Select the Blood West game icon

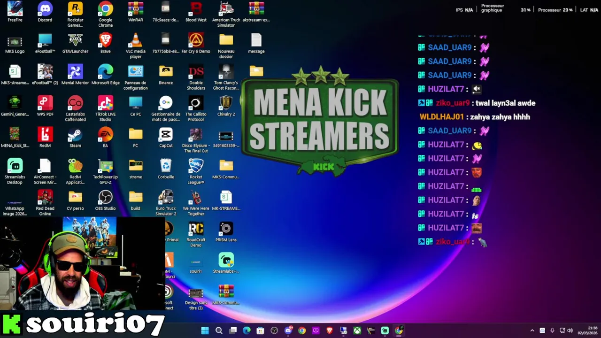click(196, 12)
